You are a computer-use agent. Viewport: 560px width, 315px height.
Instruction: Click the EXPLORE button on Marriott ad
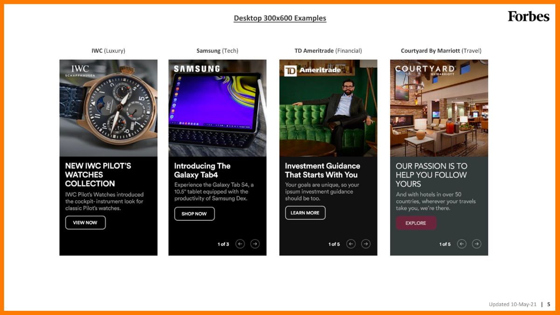pos(416,223)
